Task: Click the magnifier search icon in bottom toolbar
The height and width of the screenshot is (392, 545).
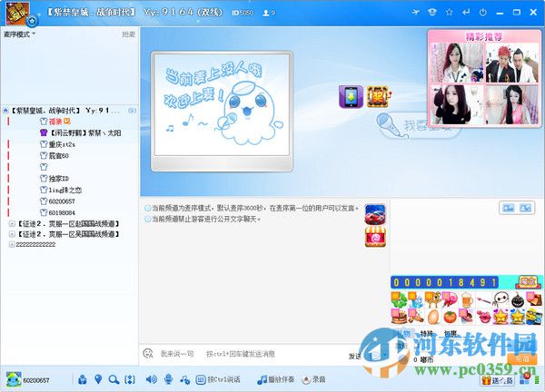Action: click(x=114, y=379)
